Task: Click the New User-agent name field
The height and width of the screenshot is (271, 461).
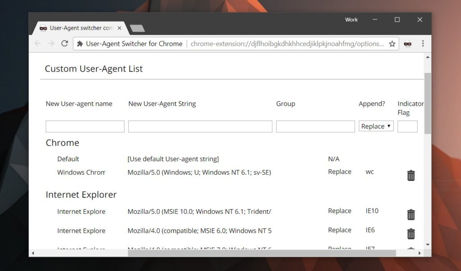Action: tap(84, 126)
